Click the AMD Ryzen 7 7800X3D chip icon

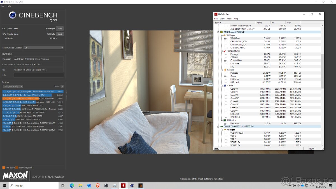tap(221, 32)
